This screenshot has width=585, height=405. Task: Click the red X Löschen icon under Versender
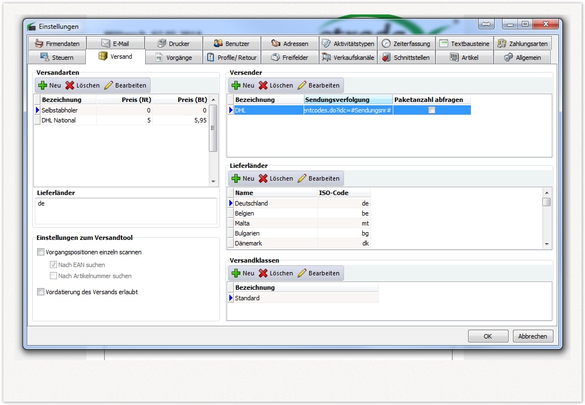tap(263, 85)
